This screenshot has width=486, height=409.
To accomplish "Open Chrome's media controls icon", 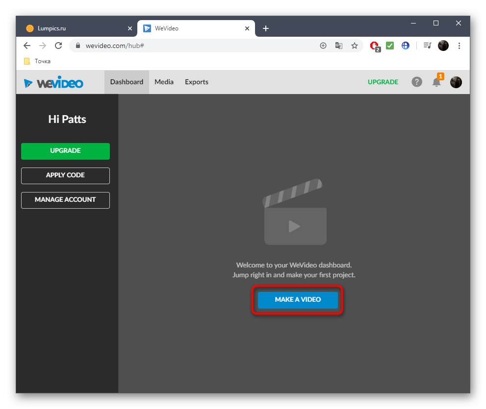I will click(427, 46).
